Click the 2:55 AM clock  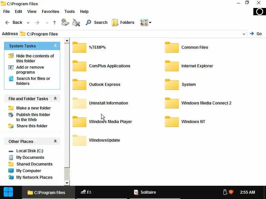[x=247, y=192]
